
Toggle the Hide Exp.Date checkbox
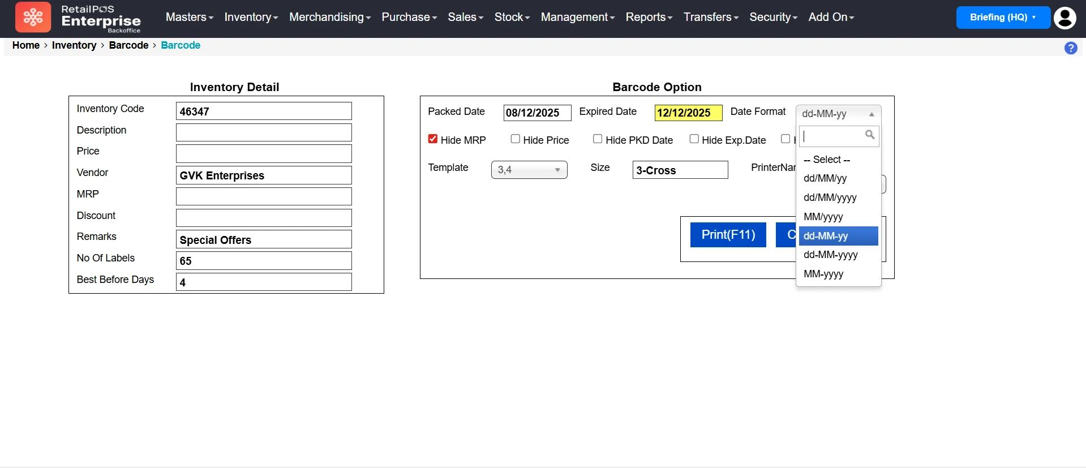694,139
